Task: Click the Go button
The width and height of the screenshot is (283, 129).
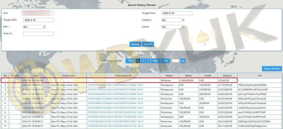Action: tap(183, 61)
